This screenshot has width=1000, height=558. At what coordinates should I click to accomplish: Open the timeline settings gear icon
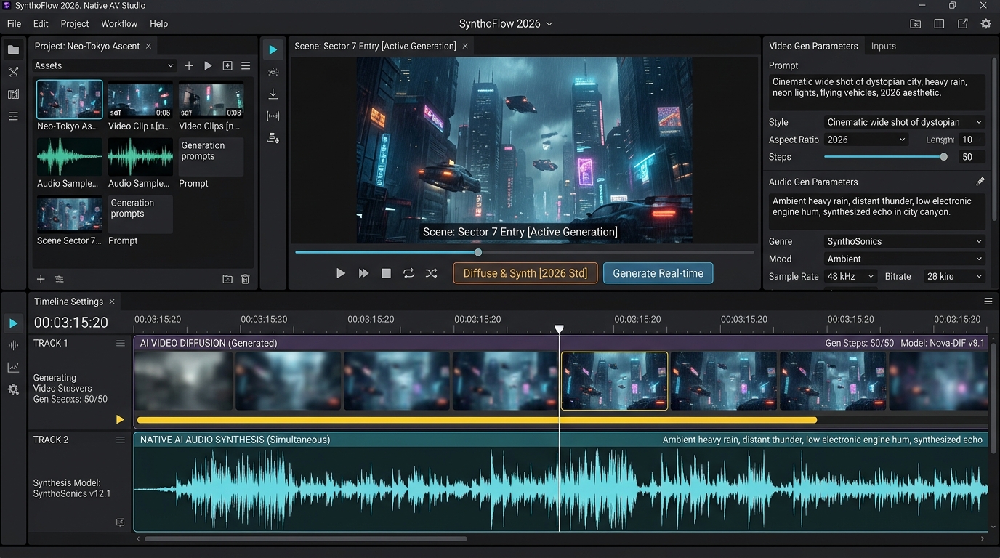13,389
